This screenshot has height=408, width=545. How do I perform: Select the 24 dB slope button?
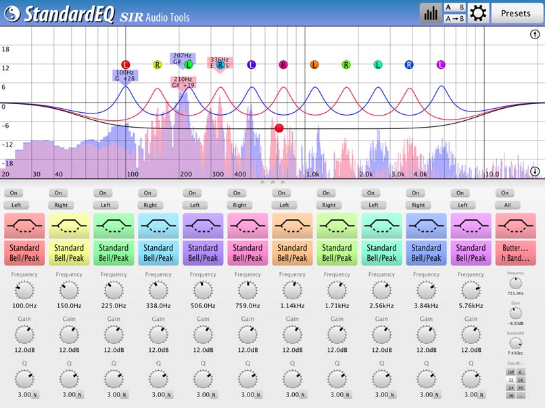(511, 388)
